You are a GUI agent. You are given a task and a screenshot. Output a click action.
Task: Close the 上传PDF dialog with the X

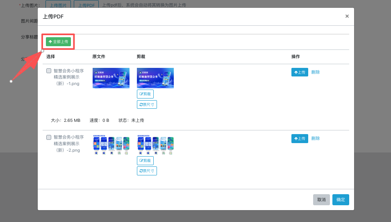(x=347, y=16)
